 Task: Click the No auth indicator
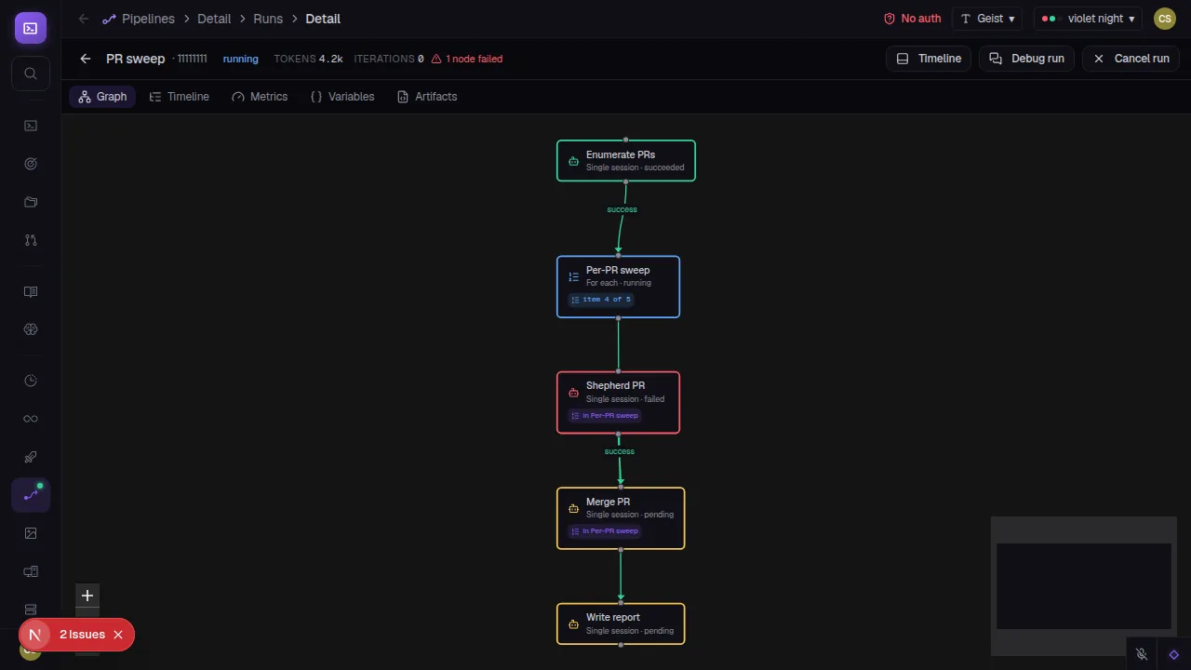pyautogui.click(x=912, y=19)
